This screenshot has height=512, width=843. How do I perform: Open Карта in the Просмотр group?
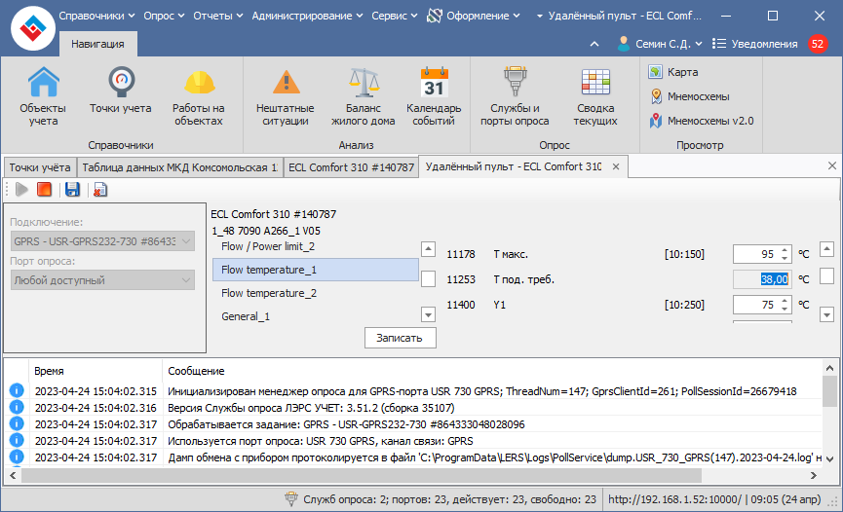click(x=673, y=72)
